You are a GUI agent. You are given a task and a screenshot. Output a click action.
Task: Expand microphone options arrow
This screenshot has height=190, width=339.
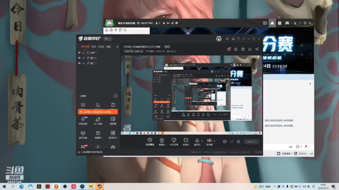tap(202, 141)
